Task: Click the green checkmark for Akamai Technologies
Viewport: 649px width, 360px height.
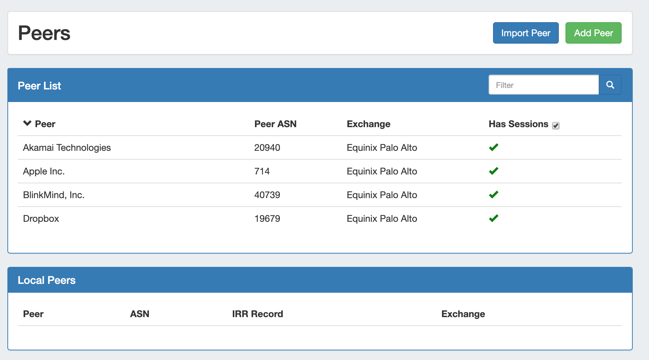Action: click(493, 147)
